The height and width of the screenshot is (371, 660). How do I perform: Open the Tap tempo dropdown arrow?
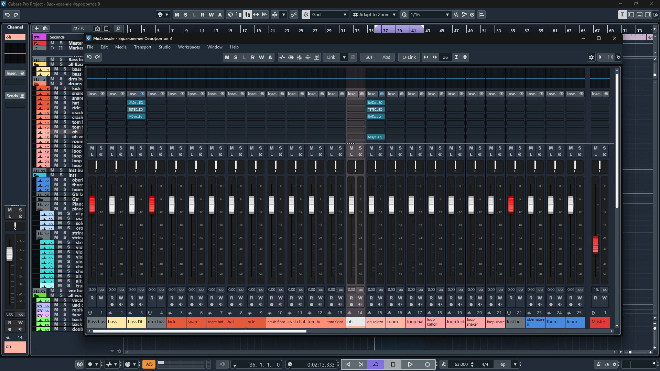pos(515,364)
